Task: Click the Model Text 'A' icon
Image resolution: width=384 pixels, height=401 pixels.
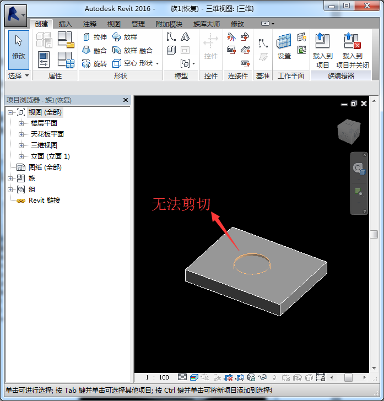Action: 185,37
